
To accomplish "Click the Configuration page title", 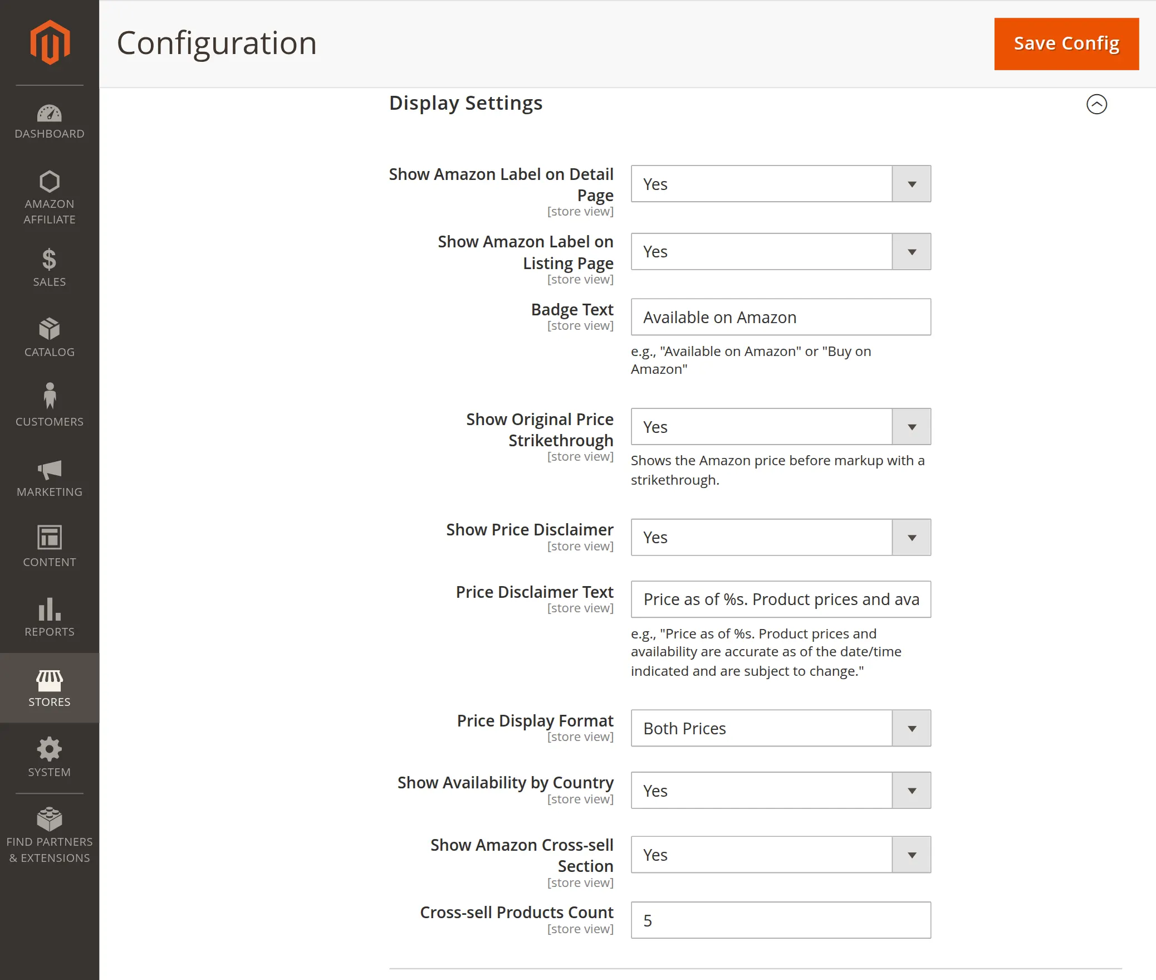I will click(x=217, y=43).
